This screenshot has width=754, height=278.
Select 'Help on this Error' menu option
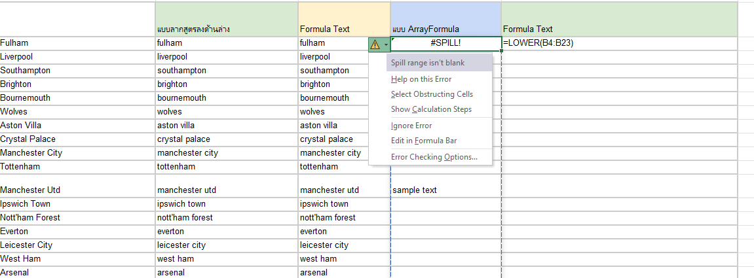[x=421, y=79]
